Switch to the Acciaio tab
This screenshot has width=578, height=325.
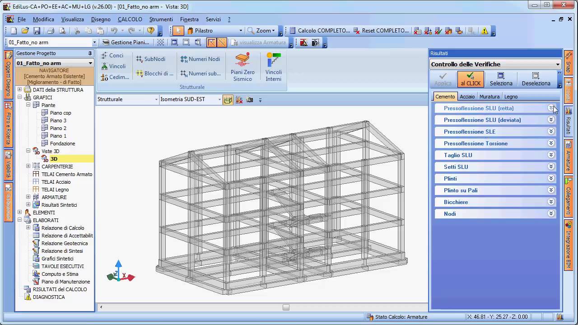click(467, 97)
